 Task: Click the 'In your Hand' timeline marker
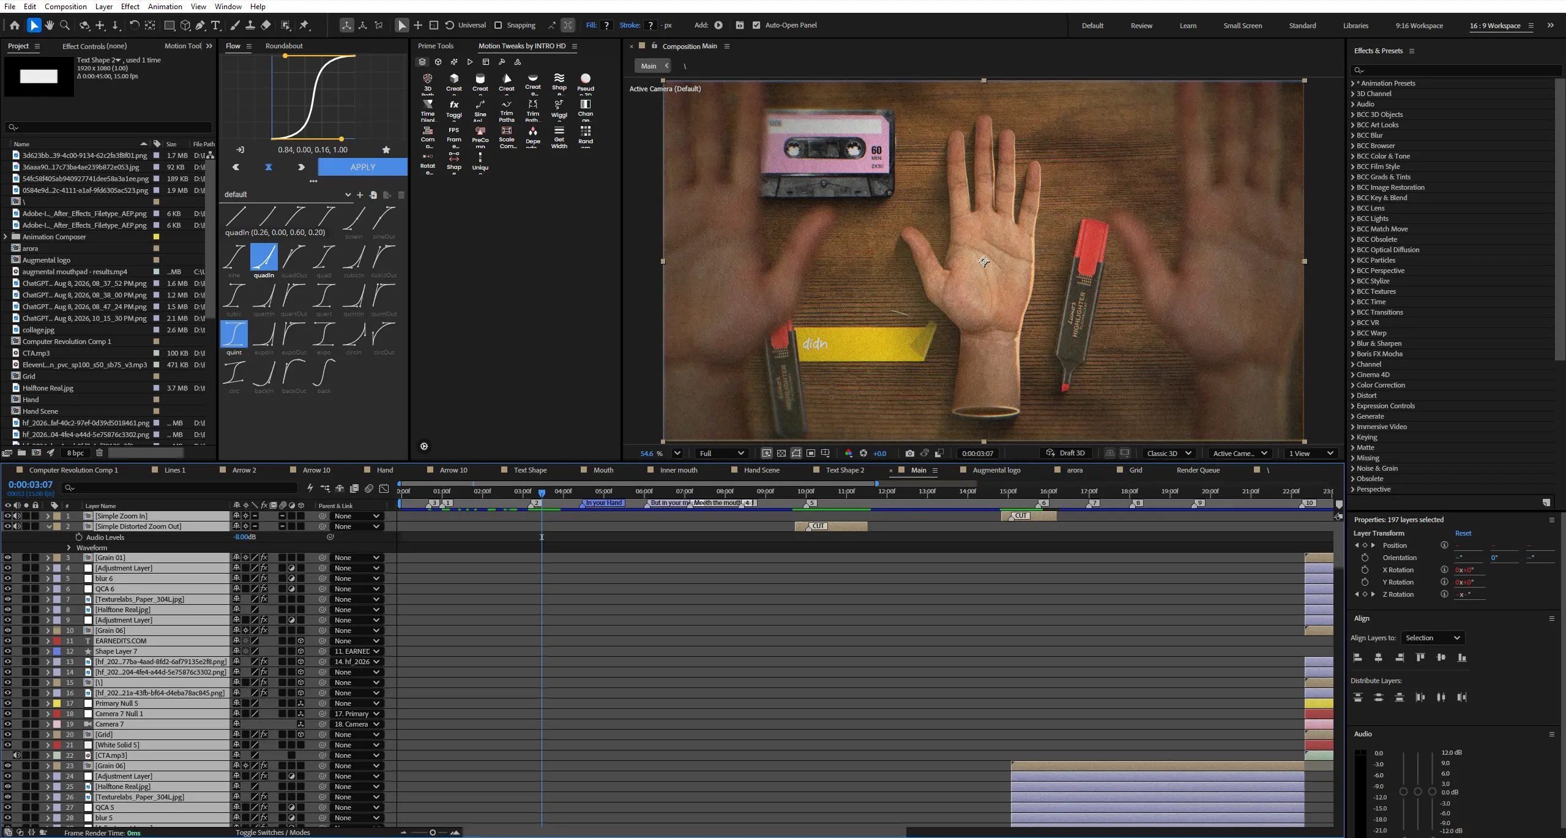pos(603,503)
